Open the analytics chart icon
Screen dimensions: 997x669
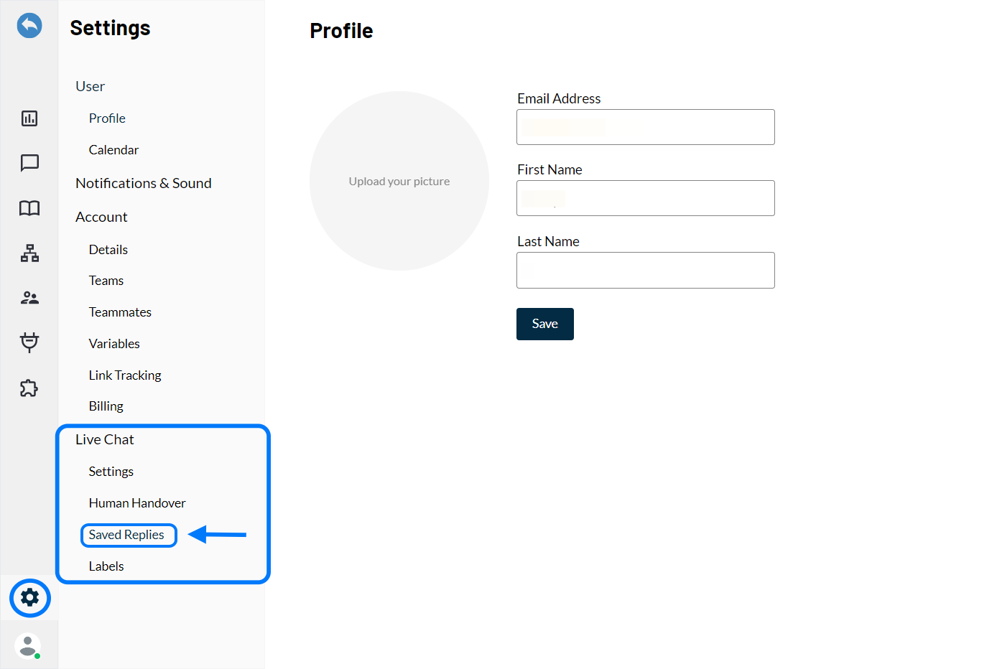click(29, 118)
